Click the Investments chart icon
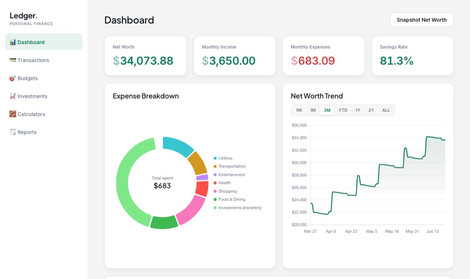 [x=12, y=96]
